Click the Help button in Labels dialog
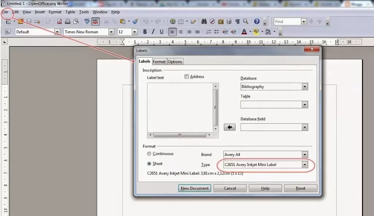This screenshot has width=374, height=216. (x=265, y=188)
